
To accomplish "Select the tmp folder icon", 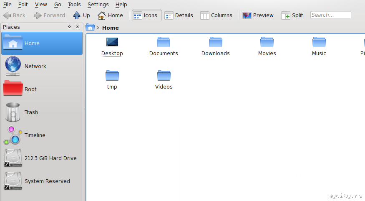I will 112,75.
